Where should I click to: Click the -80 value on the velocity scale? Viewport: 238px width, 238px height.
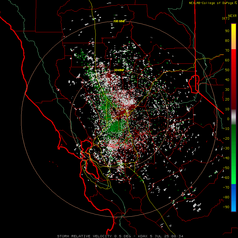tap(226, 197)
